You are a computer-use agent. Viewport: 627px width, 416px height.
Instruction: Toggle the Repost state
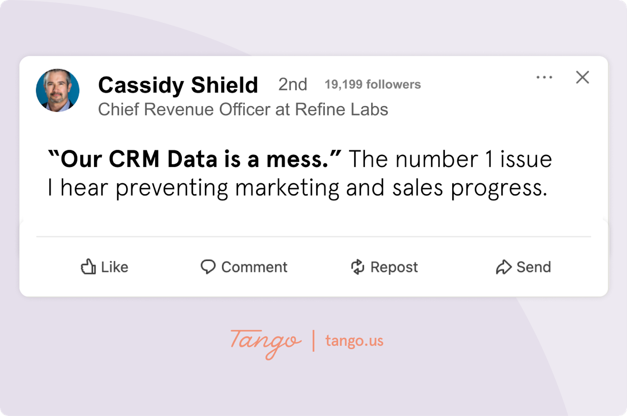384,267
